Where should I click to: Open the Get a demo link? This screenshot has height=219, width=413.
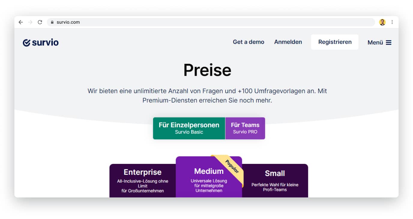249,42
